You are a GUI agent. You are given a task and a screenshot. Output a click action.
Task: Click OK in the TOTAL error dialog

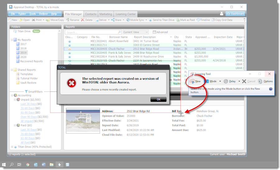[x=158, y=99]
